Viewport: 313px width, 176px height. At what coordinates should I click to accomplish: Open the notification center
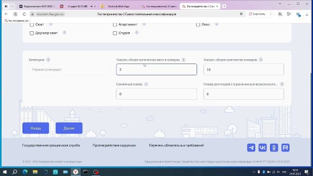click(x=307, y=172)
